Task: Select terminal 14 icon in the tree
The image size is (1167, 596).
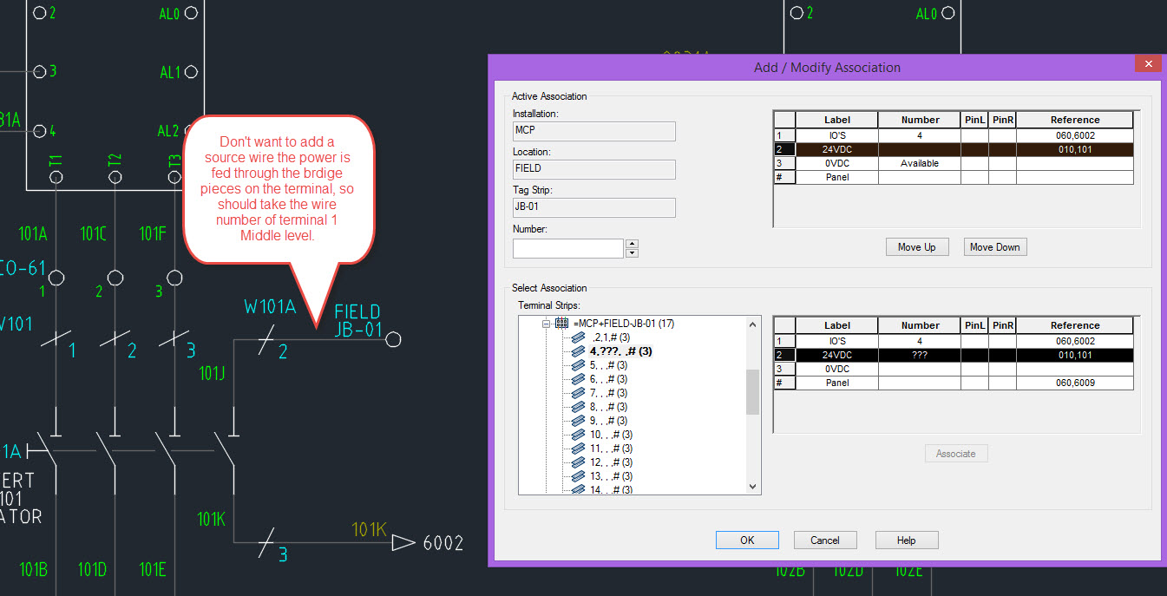Action: [579, 489]
